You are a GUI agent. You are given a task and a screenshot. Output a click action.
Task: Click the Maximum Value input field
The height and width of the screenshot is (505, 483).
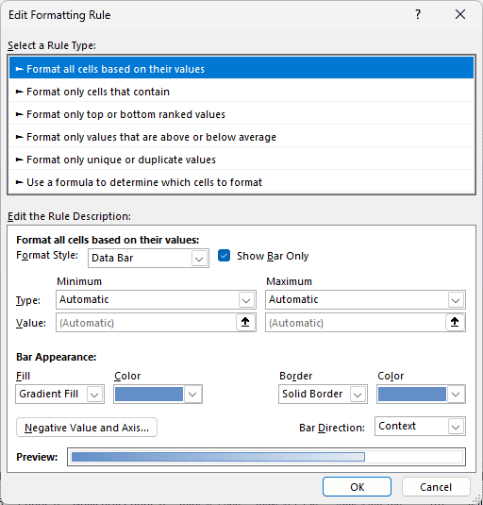click(x=356, y=323)
